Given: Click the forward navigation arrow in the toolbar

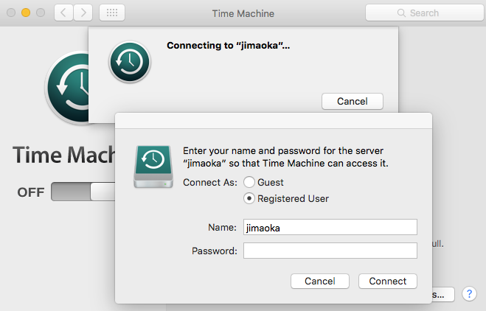Looking at the screenshot, I should point(83,13).
